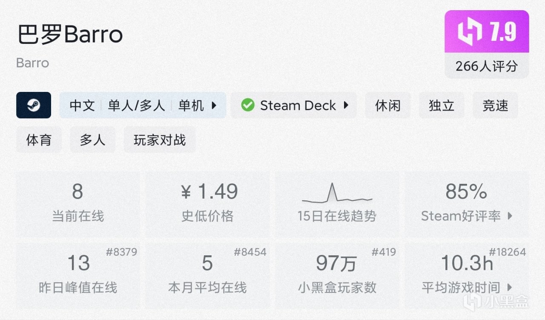Click the 昨日峰值在线 ranking #8379

121,252
